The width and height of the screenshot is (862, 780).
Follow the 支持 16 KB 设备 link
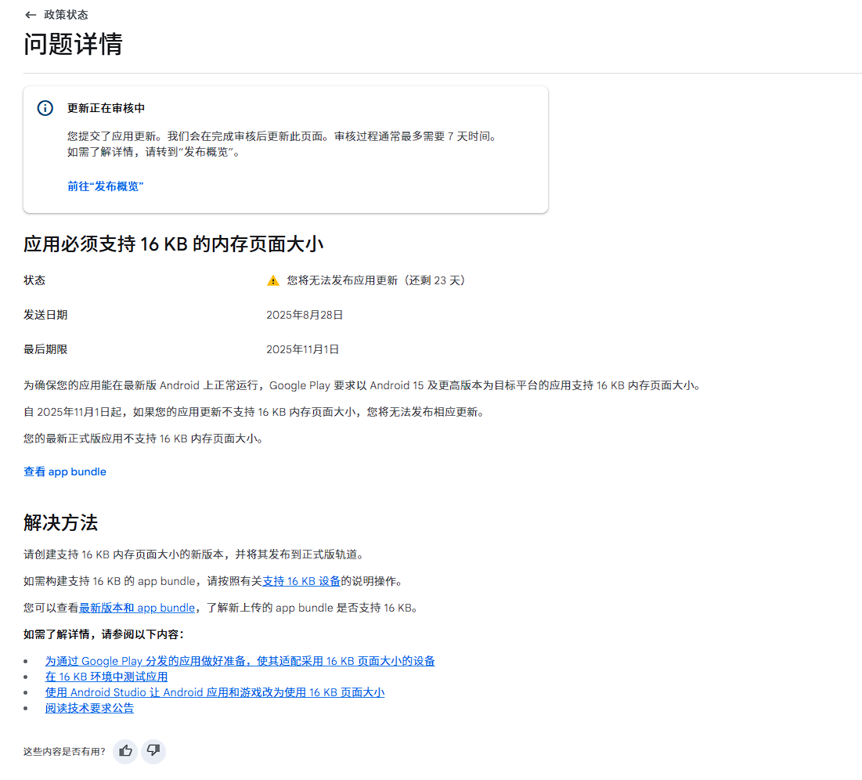pyautogui.click(x=301, y=581)
